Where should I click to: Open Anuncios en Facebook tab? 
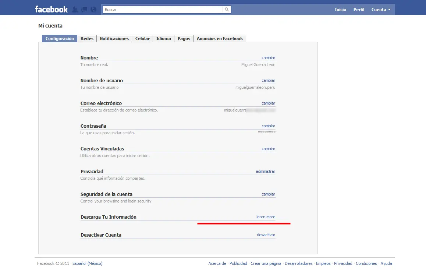point(220,39)
